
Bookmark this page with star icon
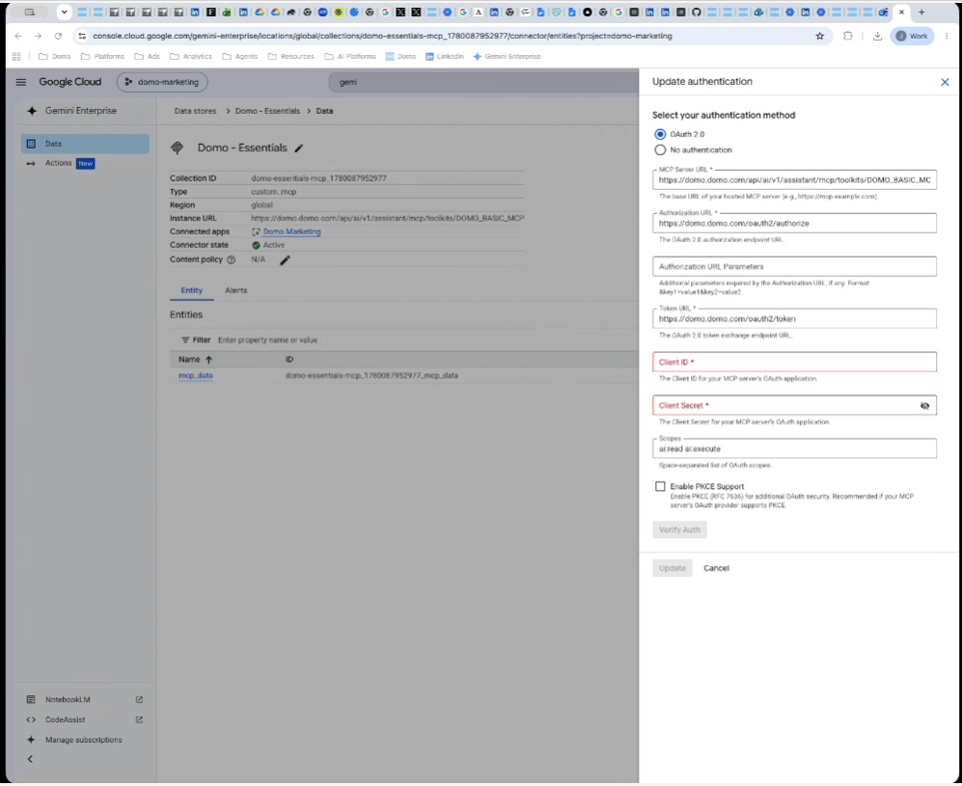tap(819, 37)
